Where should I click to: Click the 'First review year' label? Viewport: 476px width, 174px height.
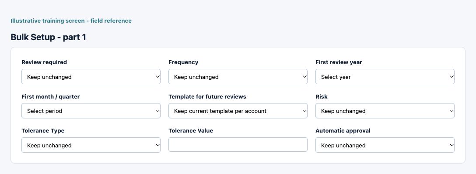pyautogui.click(x=339, y=62)
